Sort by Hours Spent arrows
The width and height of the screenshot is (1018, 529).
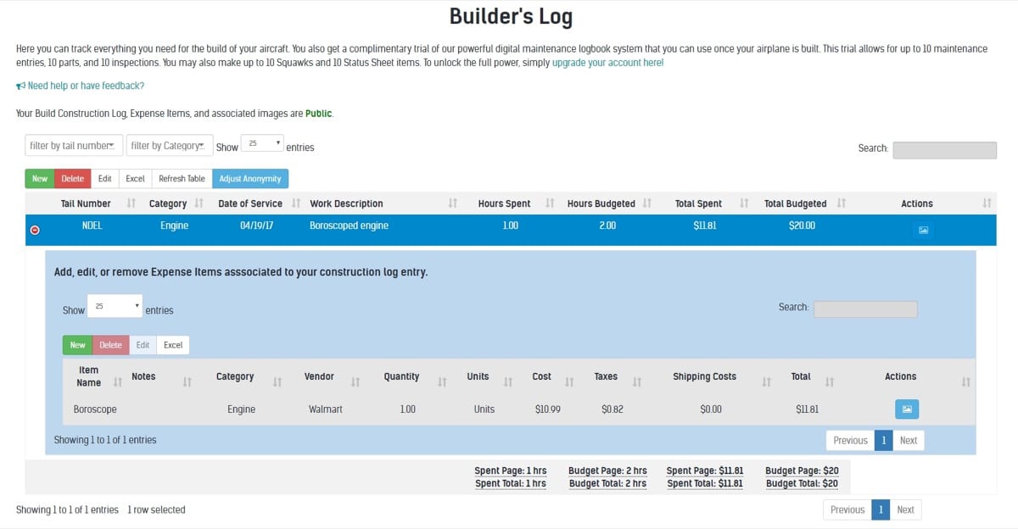point(550,203)
